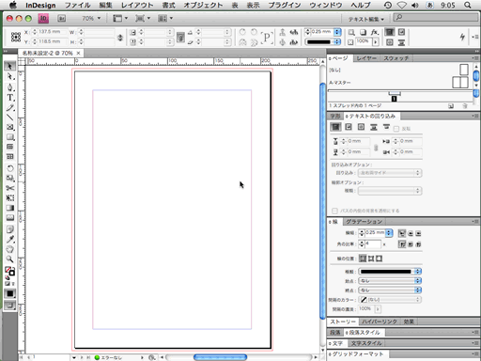The width and height of the screenshot is (481, 361).
Task: Select the Gradient Swatch tool
Action: click(x=10, y=208)
